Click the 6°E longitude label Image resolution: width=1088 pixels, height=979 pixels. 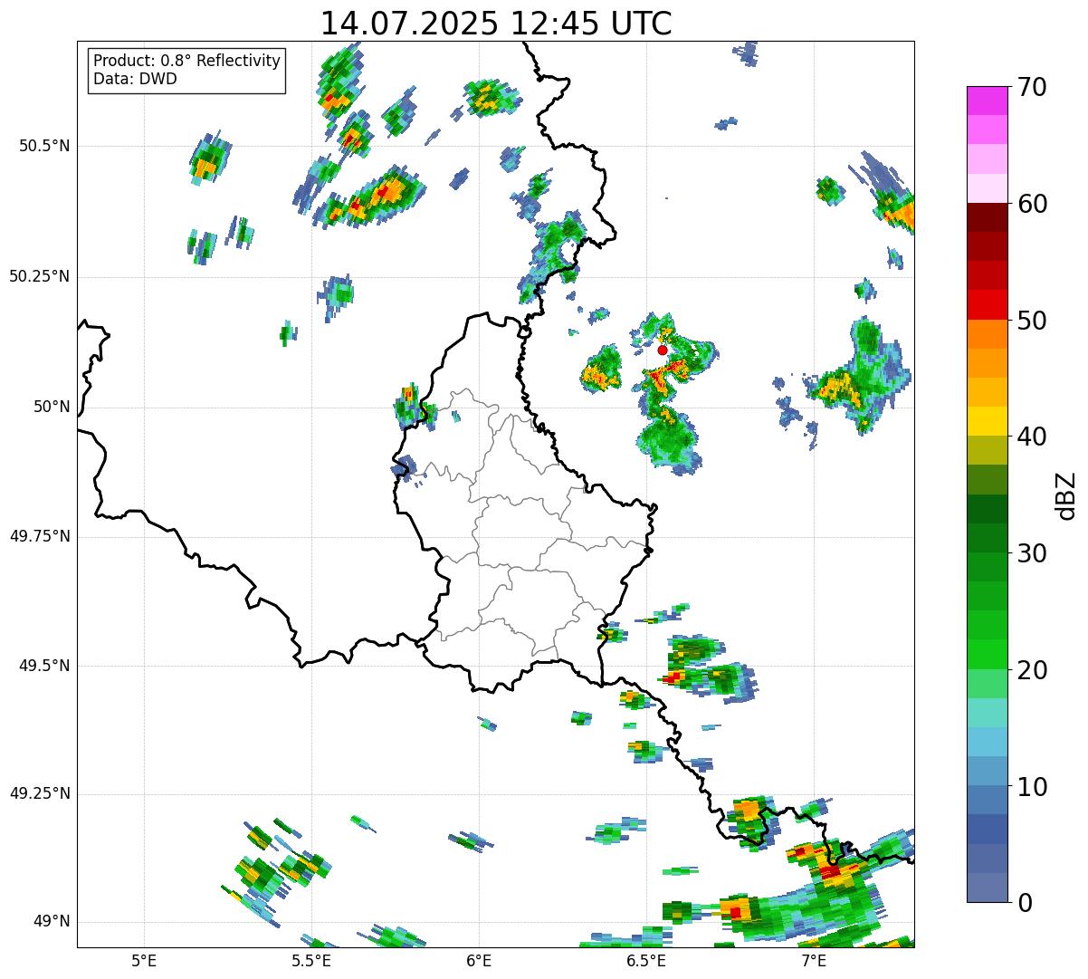(479, 961)
